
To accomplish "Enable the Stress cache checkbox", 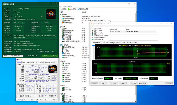I will [95, 33].
